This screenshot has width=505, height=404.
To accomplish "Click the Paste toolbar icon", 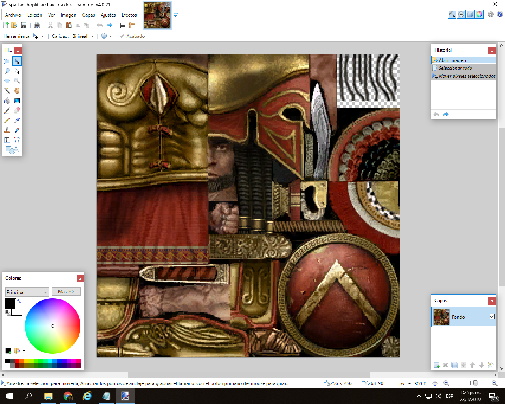I will [69, 25].
